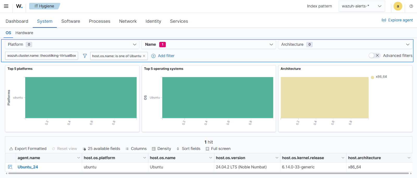Click the x86_64 legend label
This screenshot has height=178, width=417.
pyautogui.click(x=381, y=77)
